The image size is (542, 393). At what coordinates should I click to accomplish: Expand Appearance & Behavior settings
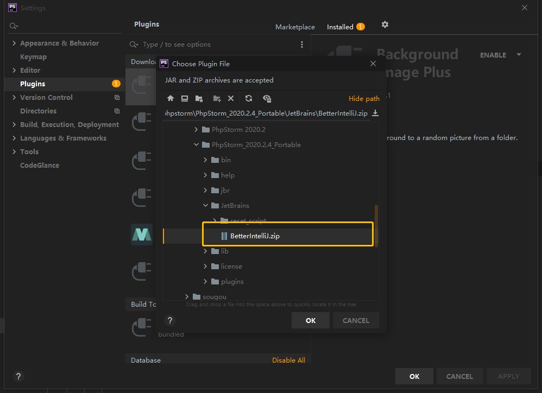[x=14, y=43]
